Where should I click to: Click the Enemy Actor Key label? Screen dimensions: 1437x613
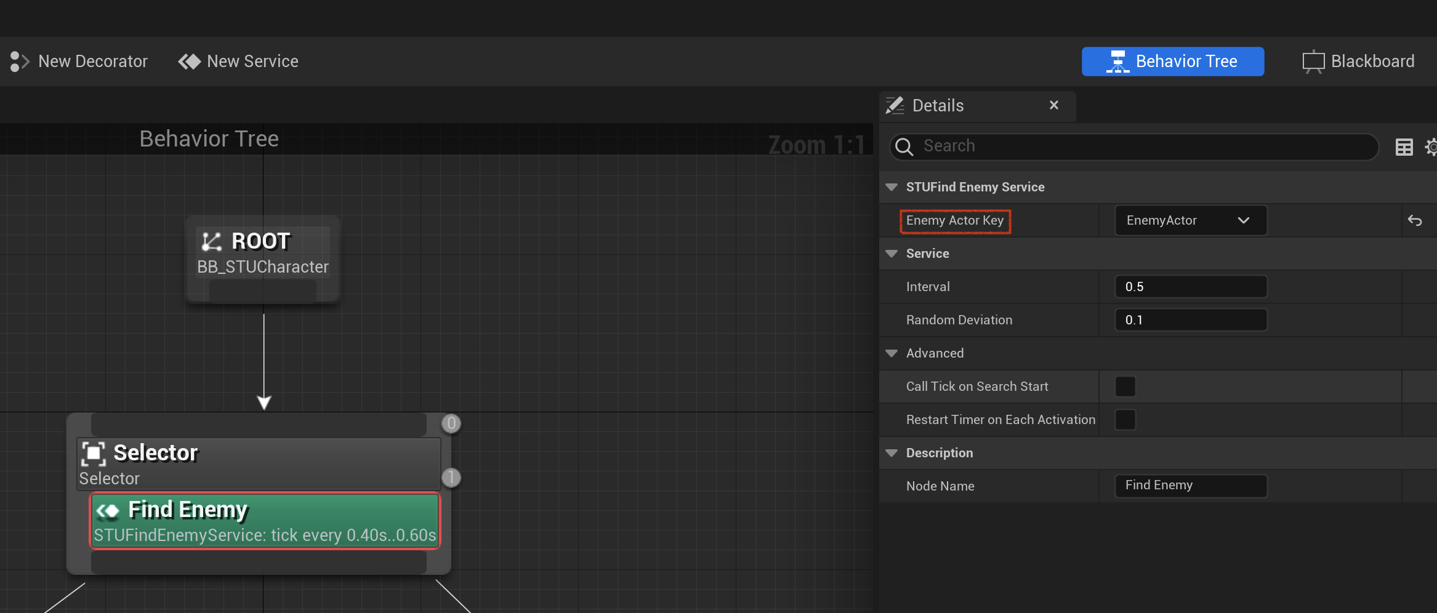tap(955, 220)
